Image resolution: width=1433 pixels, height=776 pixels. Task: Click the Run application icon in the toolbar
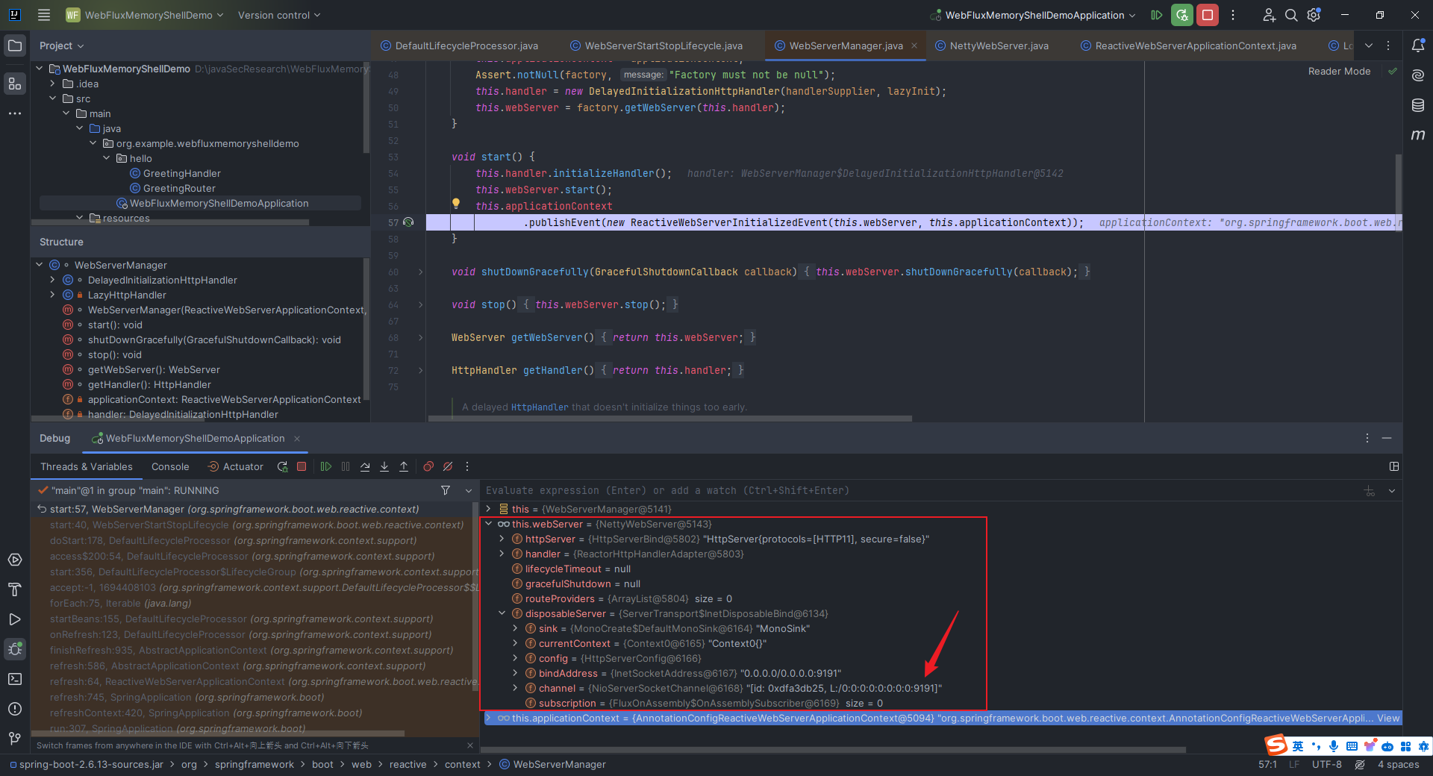click(x=1157, y=15)
